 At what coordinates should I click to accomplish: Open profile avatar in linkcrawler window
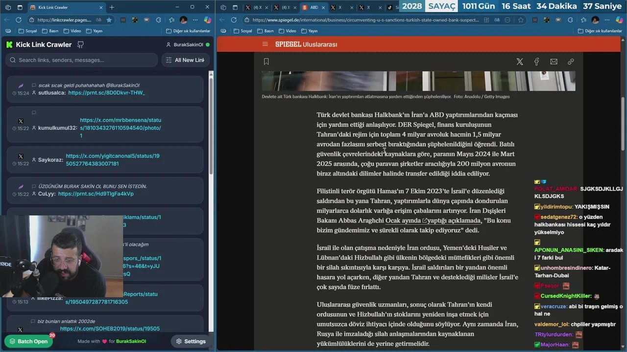coord(184,20)
